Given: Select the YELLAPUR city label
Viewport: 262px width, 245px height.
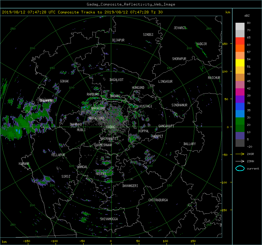Looking at the screenshot, I should 58,155.
